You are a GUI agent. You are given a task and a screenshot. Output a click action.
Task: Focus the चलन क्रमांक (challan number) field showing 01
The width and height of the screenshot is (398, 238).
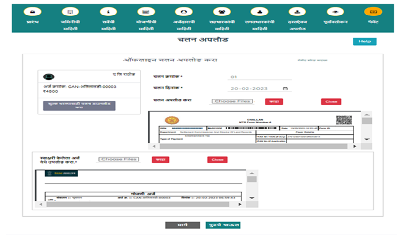click(x=259, y=77)
